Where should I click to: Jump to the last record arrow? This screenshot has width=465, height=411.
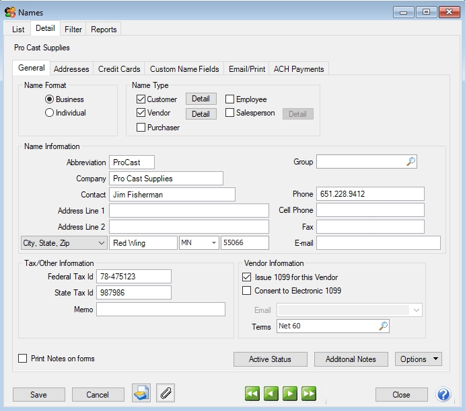click(309, 394)
